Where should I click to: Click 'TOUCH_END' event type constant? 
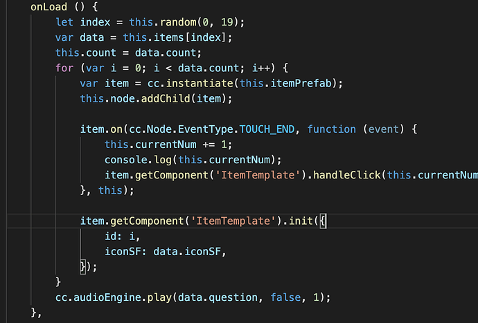coord(267,129)
